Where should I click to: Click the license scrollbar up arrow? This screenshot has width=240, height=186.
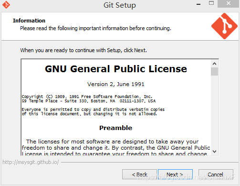[x=214, y=64]
